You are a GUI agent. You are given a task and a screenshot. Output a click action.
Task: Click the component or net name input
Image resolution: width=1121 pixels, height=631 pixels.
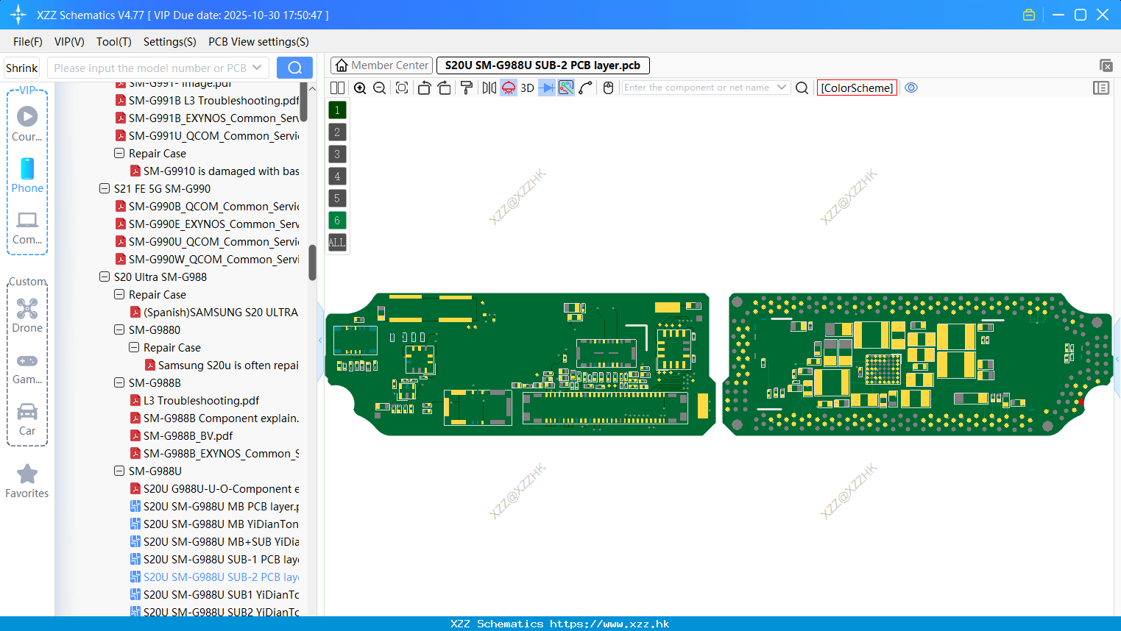pyautogui.click(x=696, y=88)
